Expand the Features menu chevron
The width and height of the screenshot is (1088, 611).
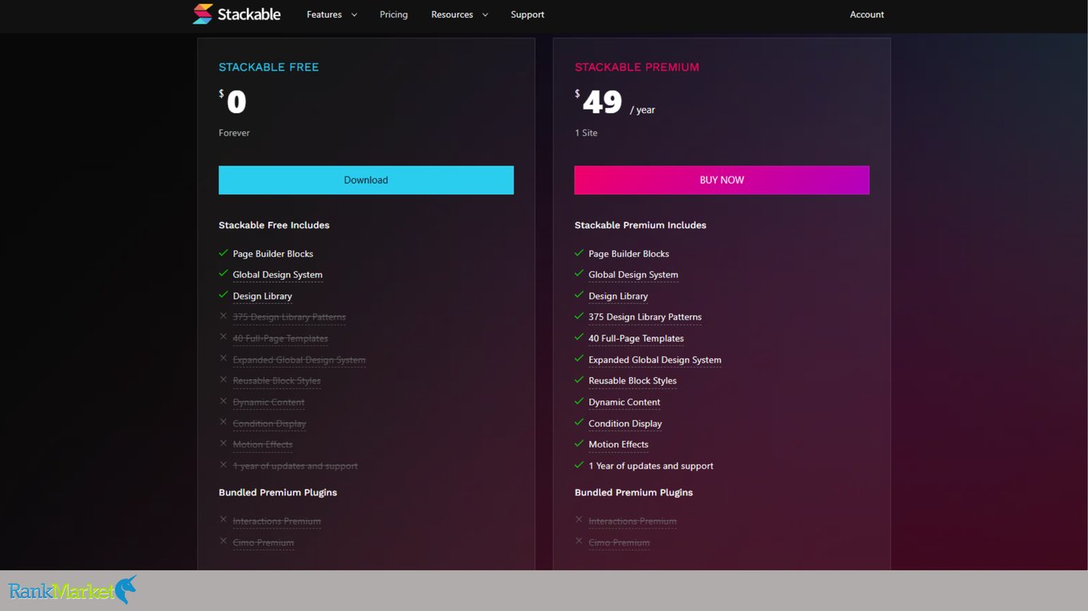coord(354,15)
